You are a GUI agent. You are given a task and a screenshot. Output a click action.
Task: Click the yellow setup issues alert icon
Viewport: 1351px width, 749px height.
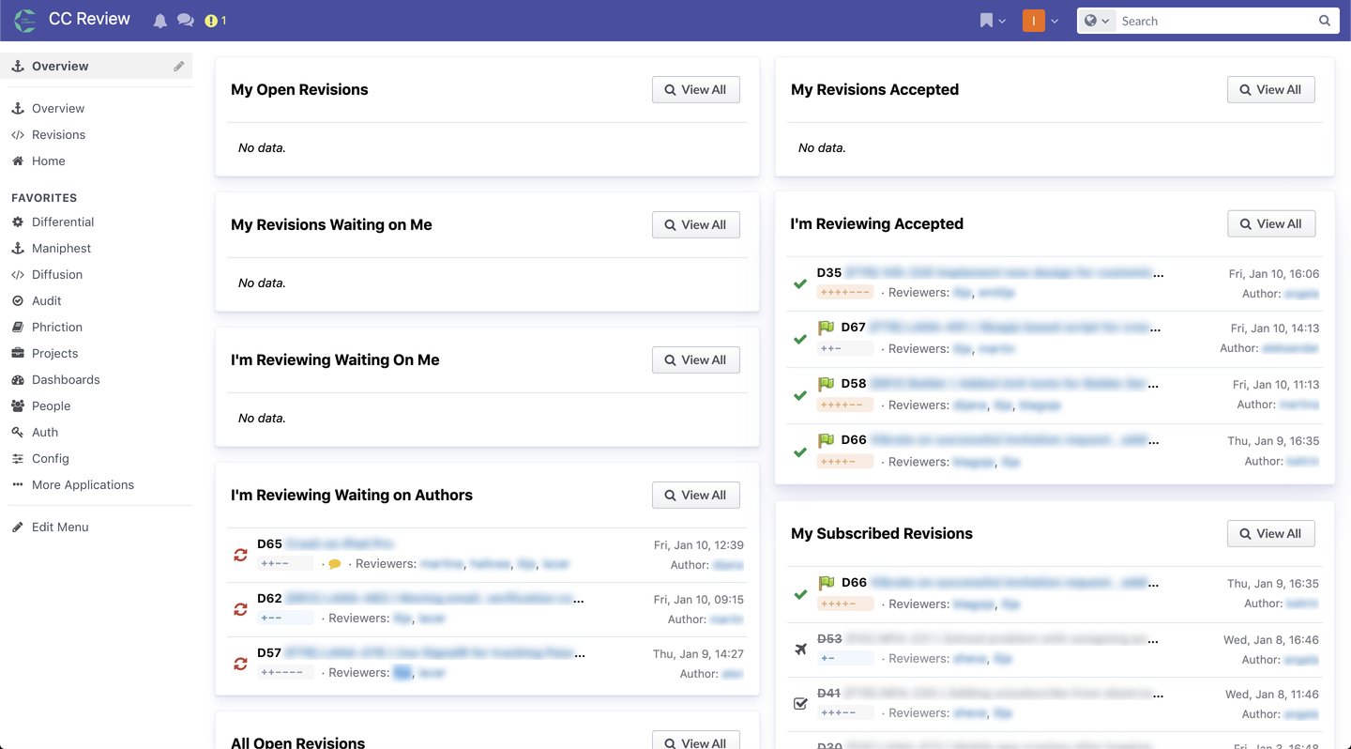[211, 21]
